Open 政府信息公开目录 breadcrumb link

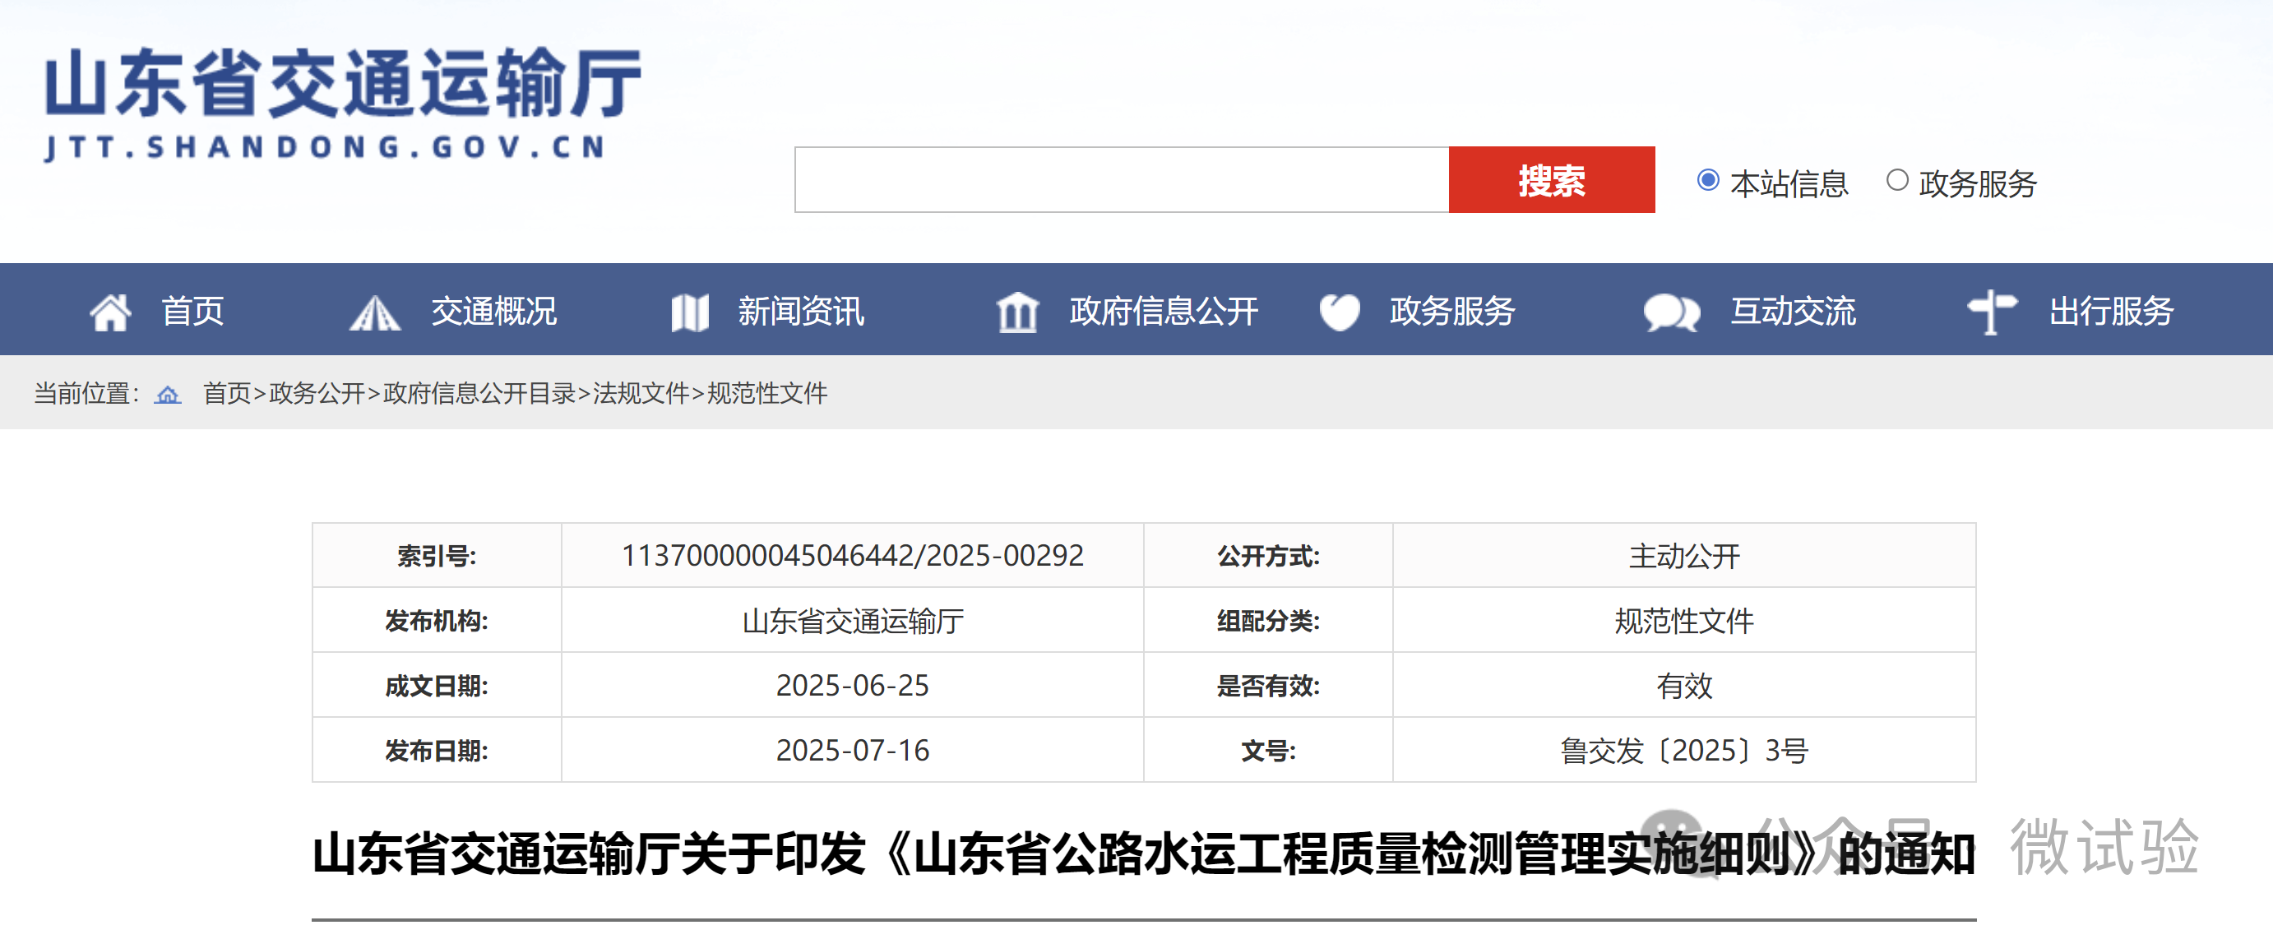tap(479, 394)
